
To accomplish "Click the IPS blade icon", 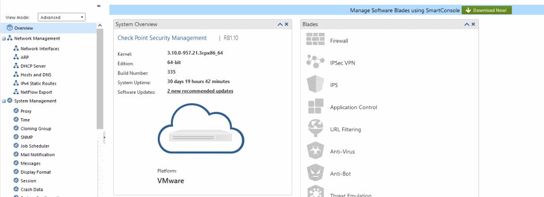I will click(316, 84).
